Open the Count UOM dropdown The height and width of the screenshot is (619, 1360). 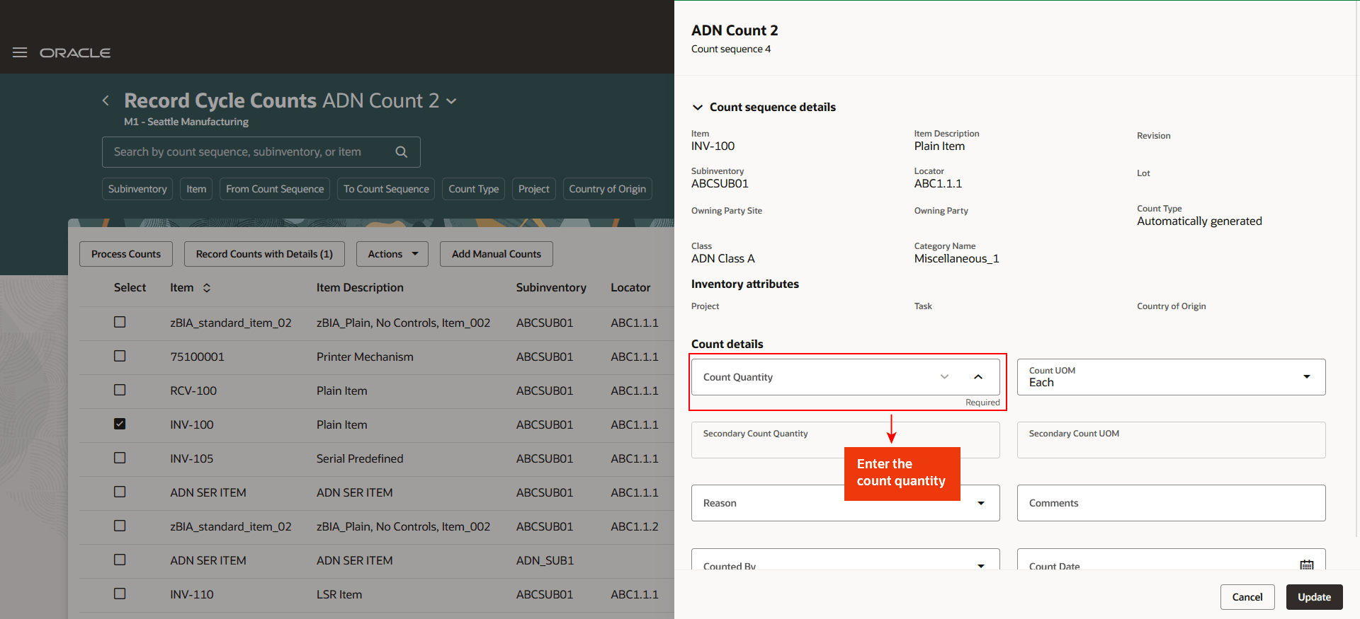point(1306,377)
